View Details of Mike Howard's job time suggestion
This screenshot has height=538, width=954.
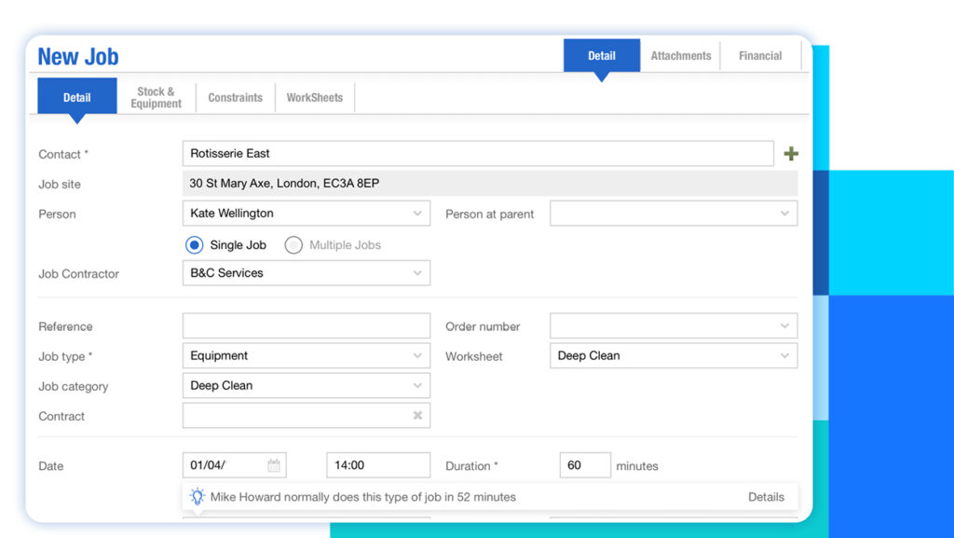[x=766, y=497]
